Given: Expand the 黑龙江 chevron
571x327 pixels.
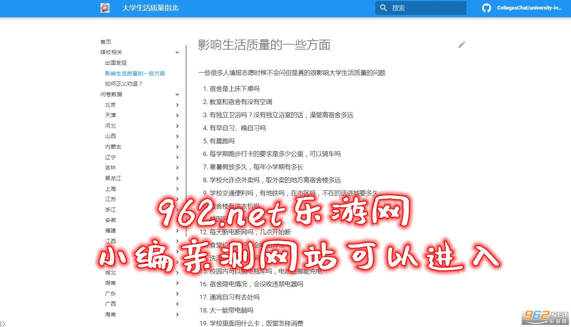Looking at the screenshot, I should point(177,178).
